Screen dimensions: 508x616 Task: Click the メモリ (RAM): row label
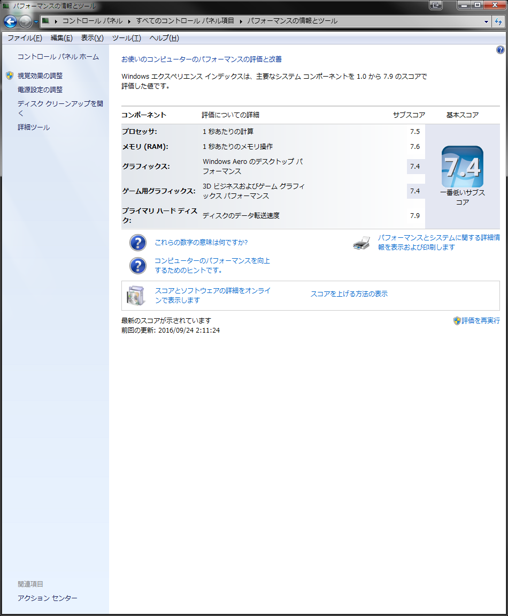(145, 147)
